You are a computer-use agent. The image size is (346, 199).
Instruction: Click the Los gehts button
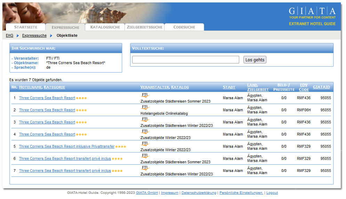(255, 60)
